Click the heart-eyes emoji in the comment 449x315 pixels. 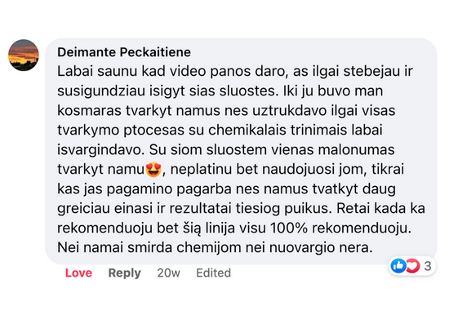[153, 170]
